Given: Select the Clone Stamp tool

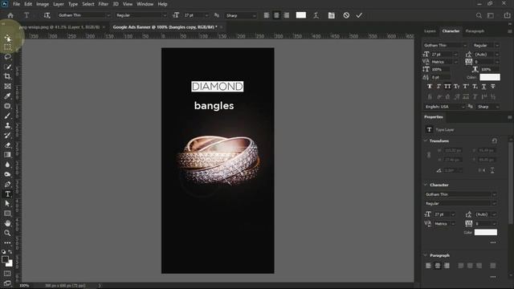Looking at the screenshot, I should point(7,125).
